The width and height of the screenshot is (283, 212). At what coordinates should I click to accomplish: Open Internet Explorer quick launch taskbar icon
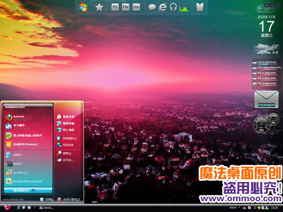[19, 207]
